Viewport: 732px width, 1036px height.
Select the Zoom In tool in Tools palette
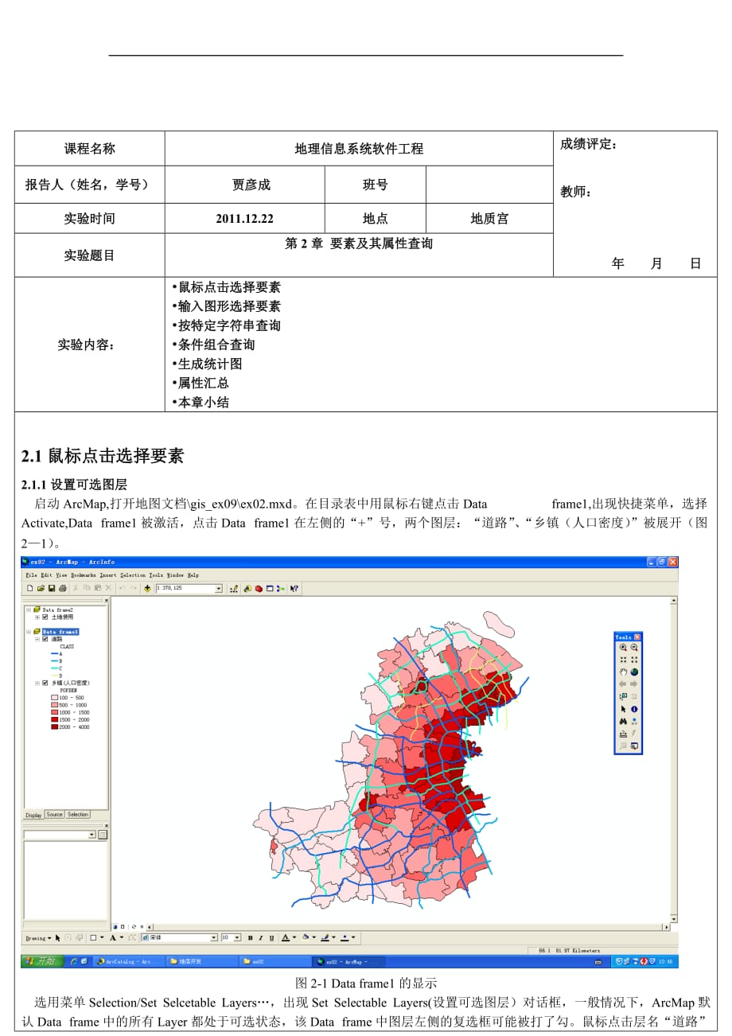click(x=623, y=648)
